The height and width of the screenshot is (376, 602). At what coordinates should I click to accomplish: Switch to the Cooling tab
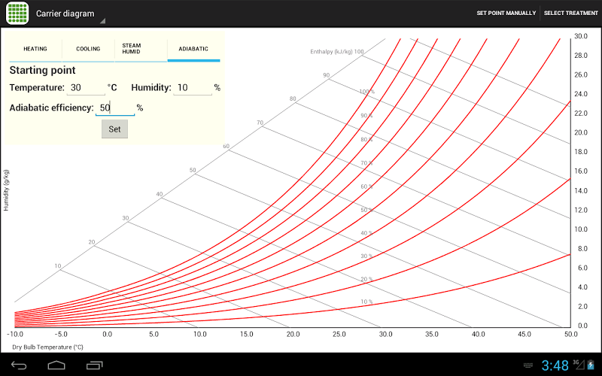tap(88, 49)
